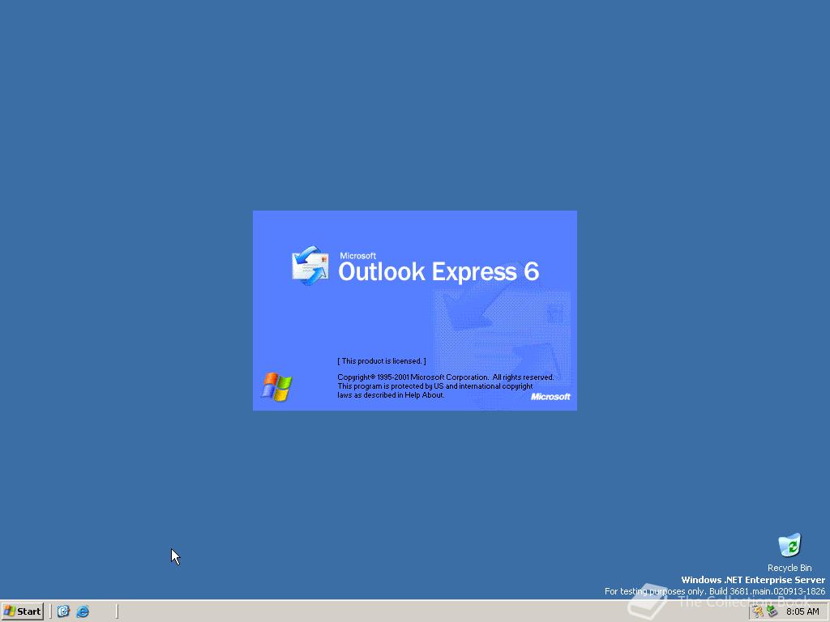Click the "This product is licensed" text
Viewport: 830px width, 622px height.
[382, 361]
